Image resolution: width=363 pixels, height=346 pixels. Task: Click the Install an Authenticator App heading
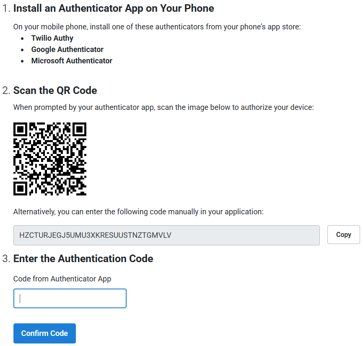[114, 8]
